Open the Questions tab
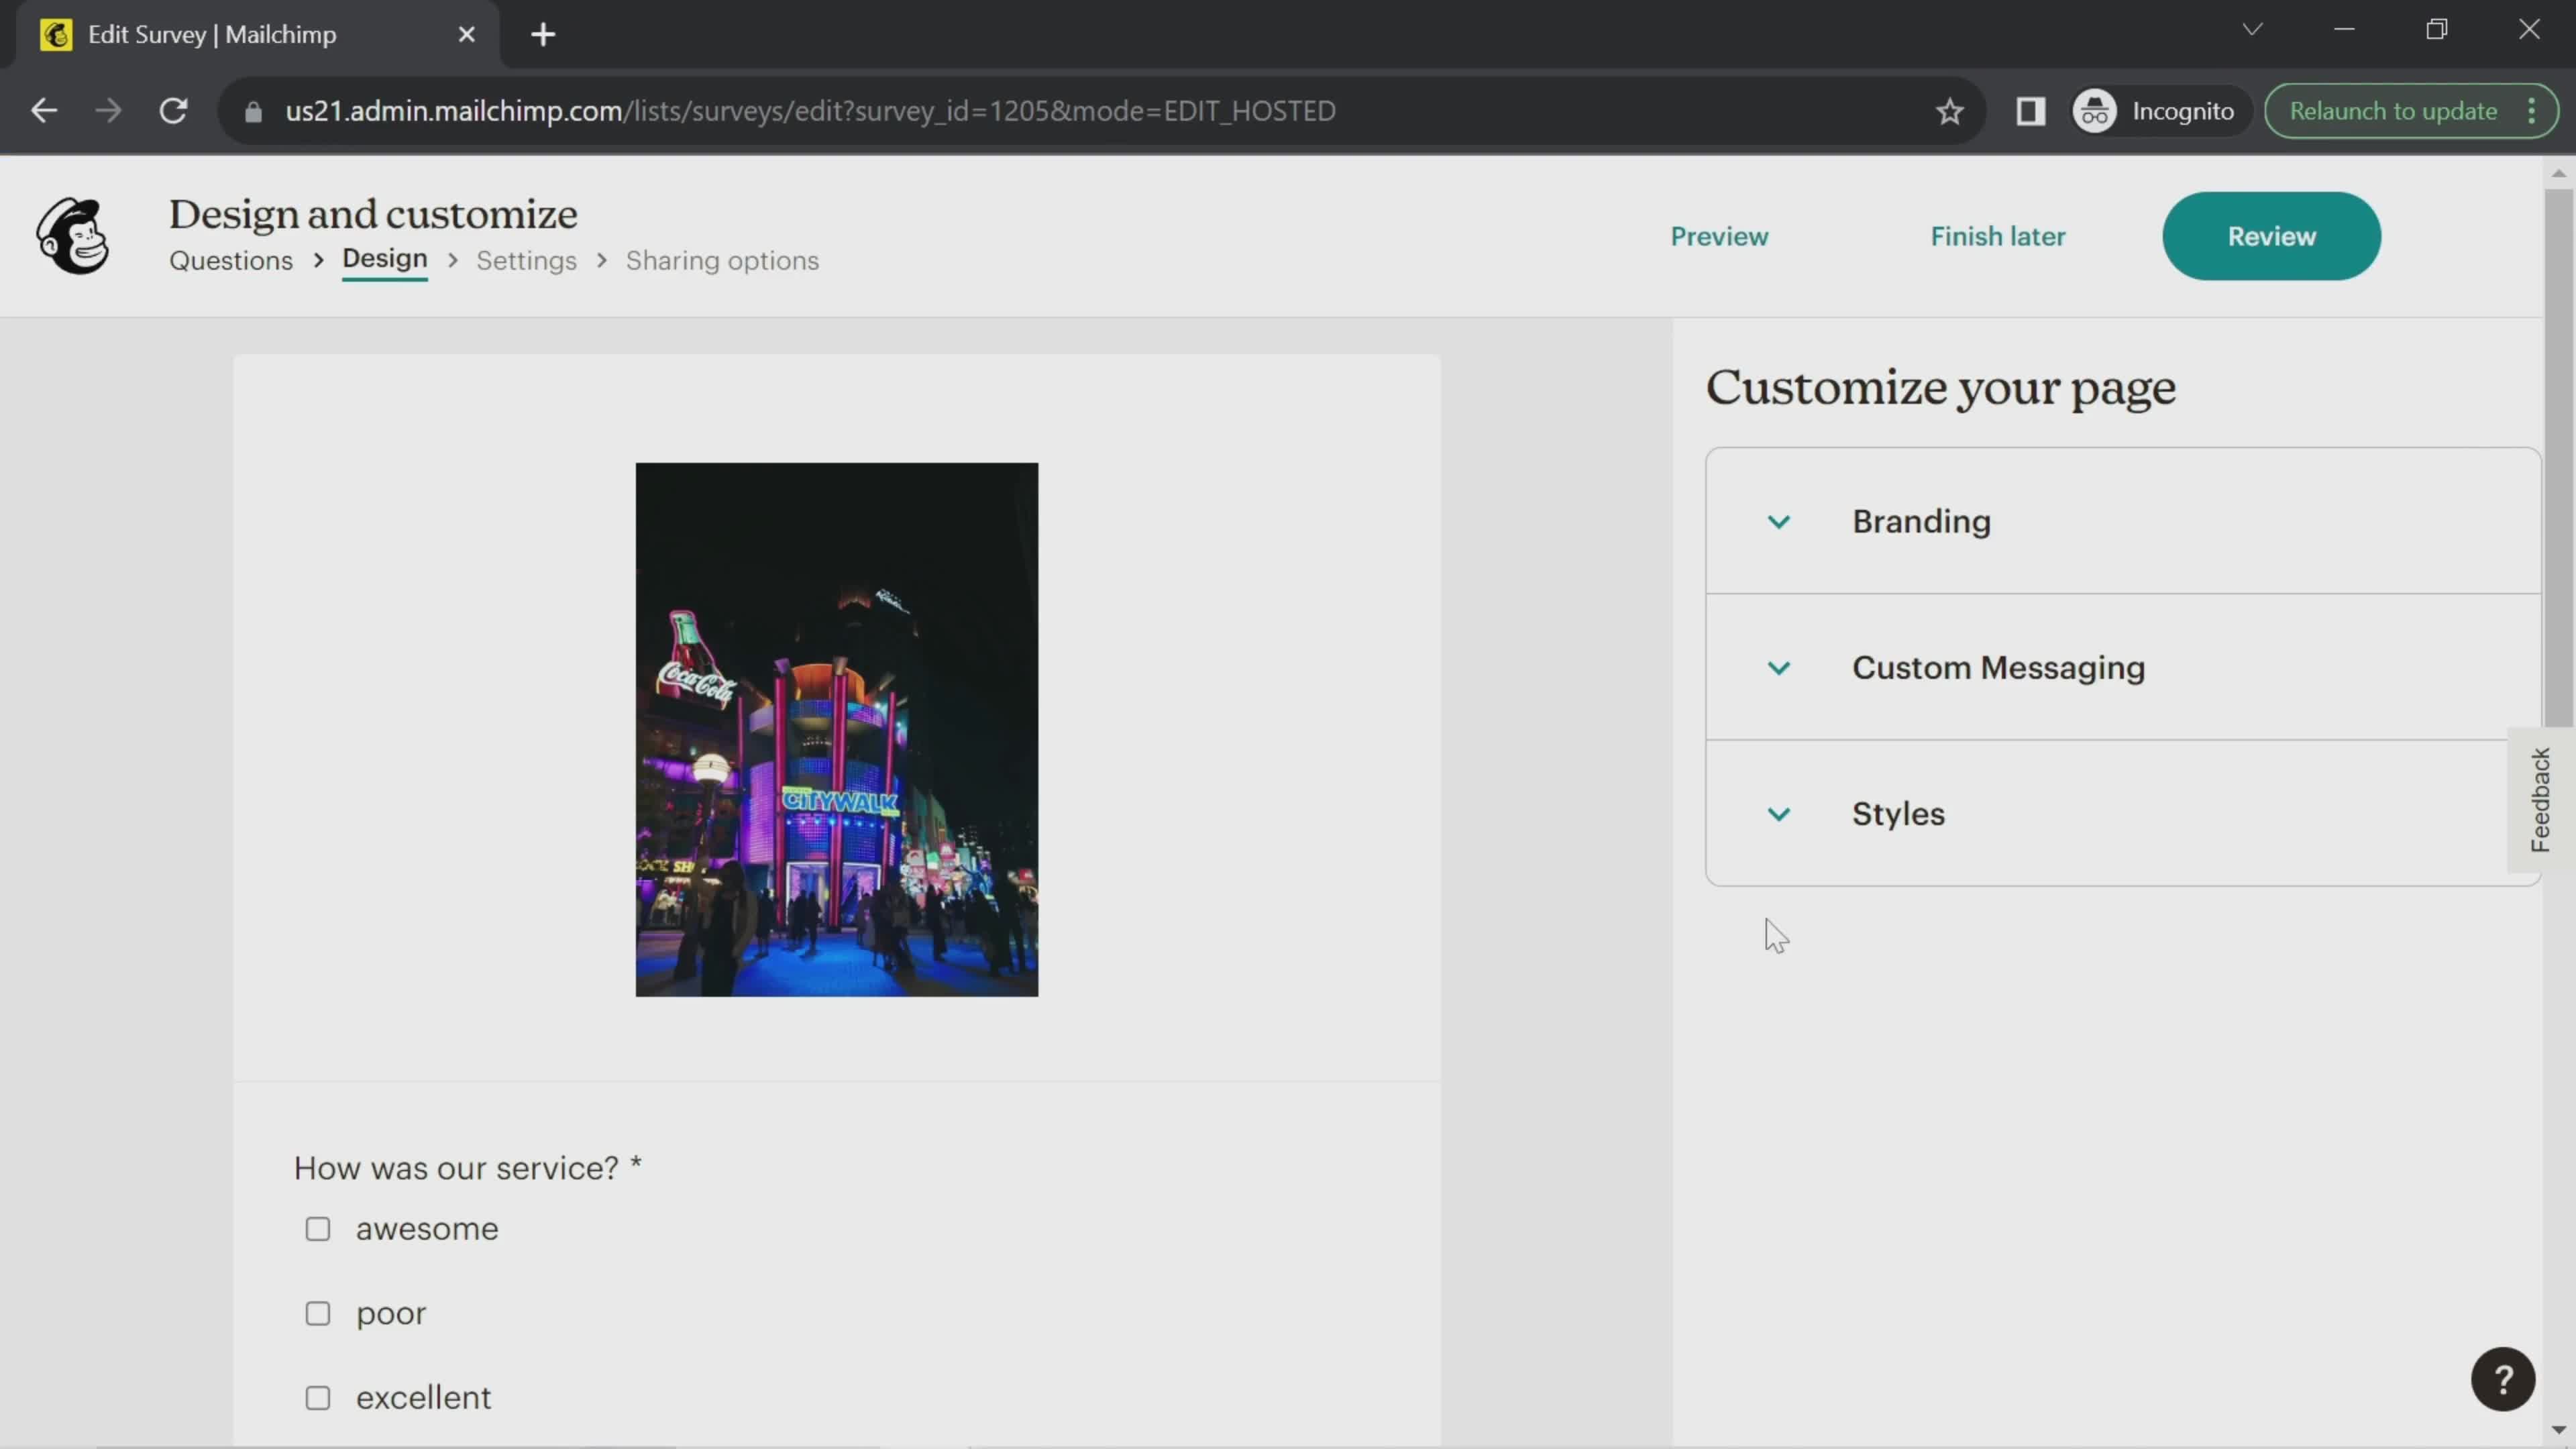 point(231,260)
